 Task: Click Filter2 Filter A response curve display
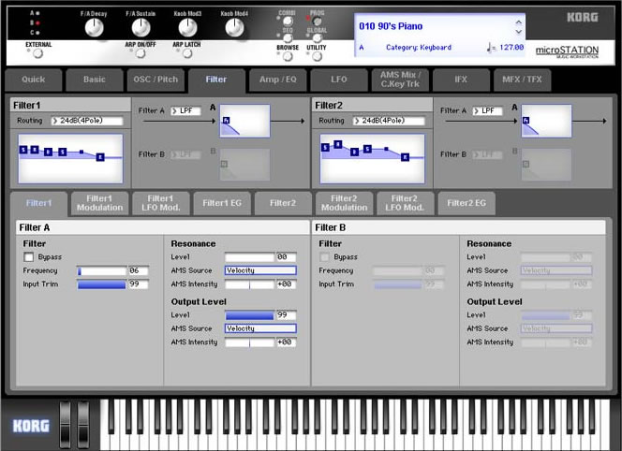point(547,121)
